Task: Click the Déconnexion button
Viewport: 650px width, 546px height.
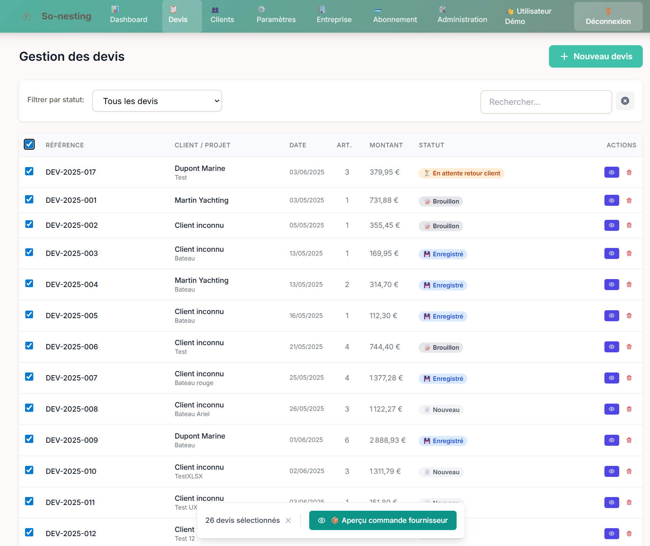Action: pos(608,17)
